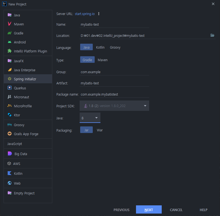Click the NEXT button
This screenshot has width=220, height=216.
tap(149, 209)
